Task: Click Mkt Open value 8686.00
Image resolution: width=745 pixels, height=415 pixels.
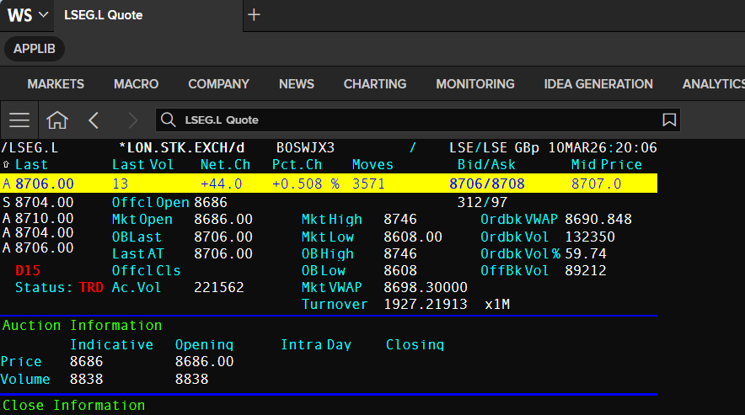Action: [x=223, y=220]
